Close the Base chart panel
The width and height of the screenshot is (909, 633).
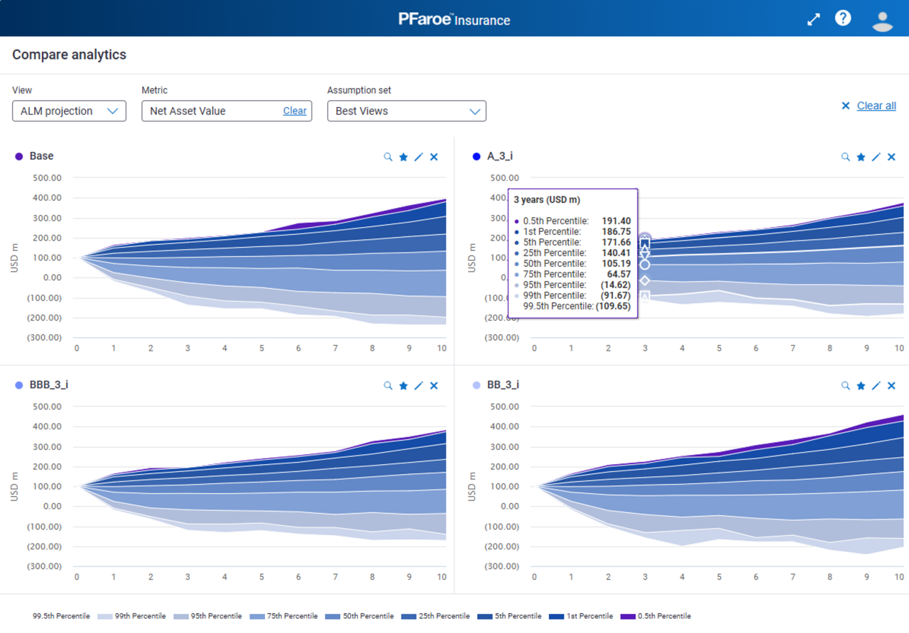tap(434, 157)
